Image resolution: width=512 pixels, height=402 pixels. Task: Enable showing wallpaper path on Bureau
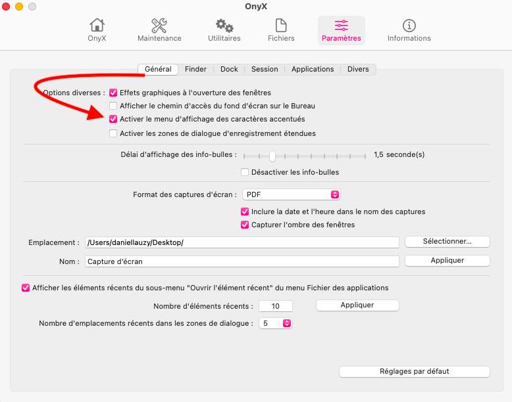(x=113, y=106)
